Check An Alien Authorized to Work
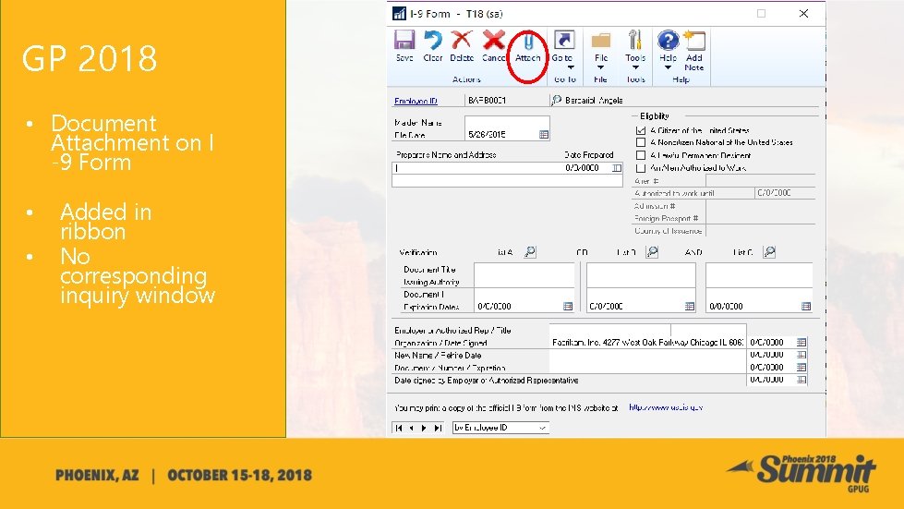Screen dimensions: 904x509 tap(641, 168)
